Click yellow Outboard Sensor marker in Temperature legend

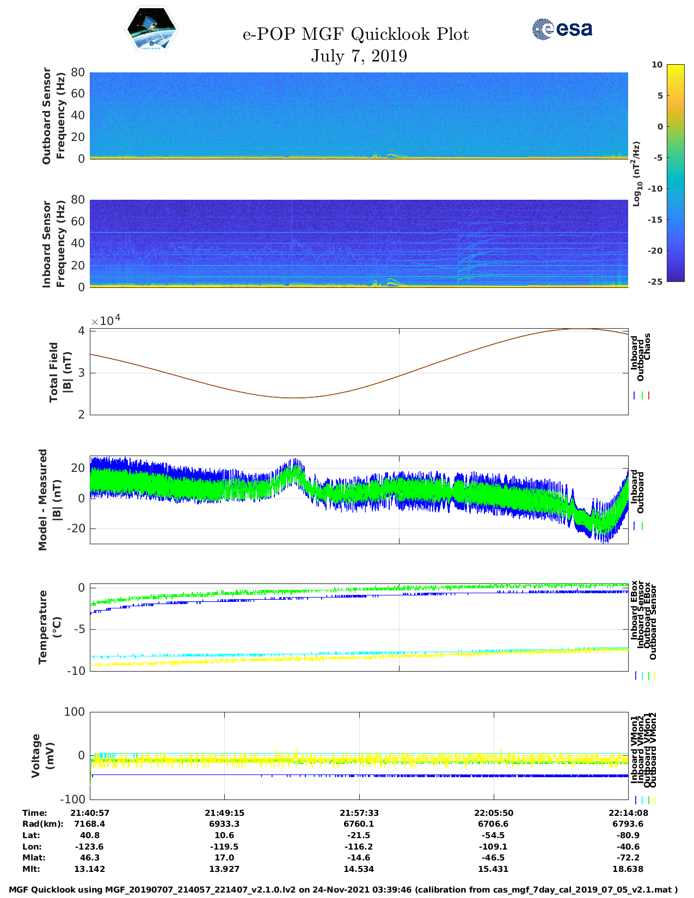[x=654, y=676]
